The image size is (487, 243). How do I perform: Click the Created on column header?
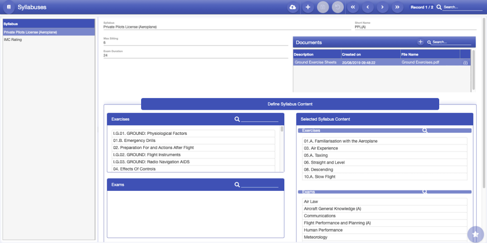click(x=371, y=54)
